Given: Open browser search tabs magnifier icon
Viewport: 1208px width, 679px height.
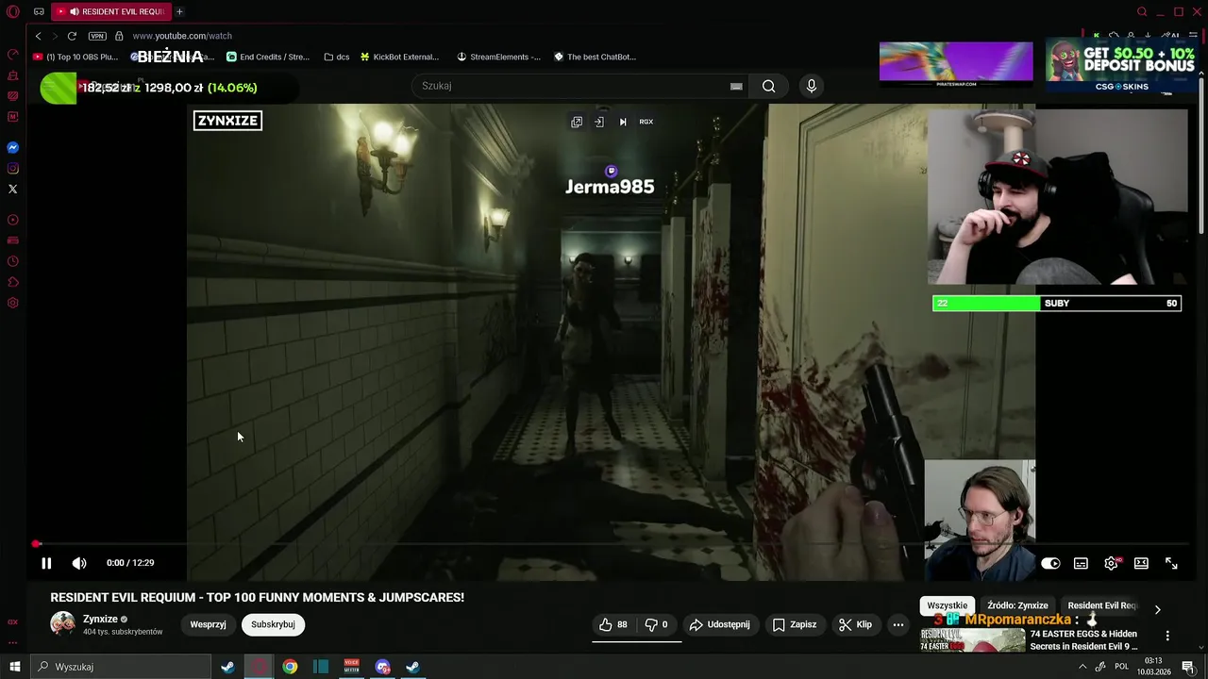Looking at the screenshot, I should tap(1142, 11).
